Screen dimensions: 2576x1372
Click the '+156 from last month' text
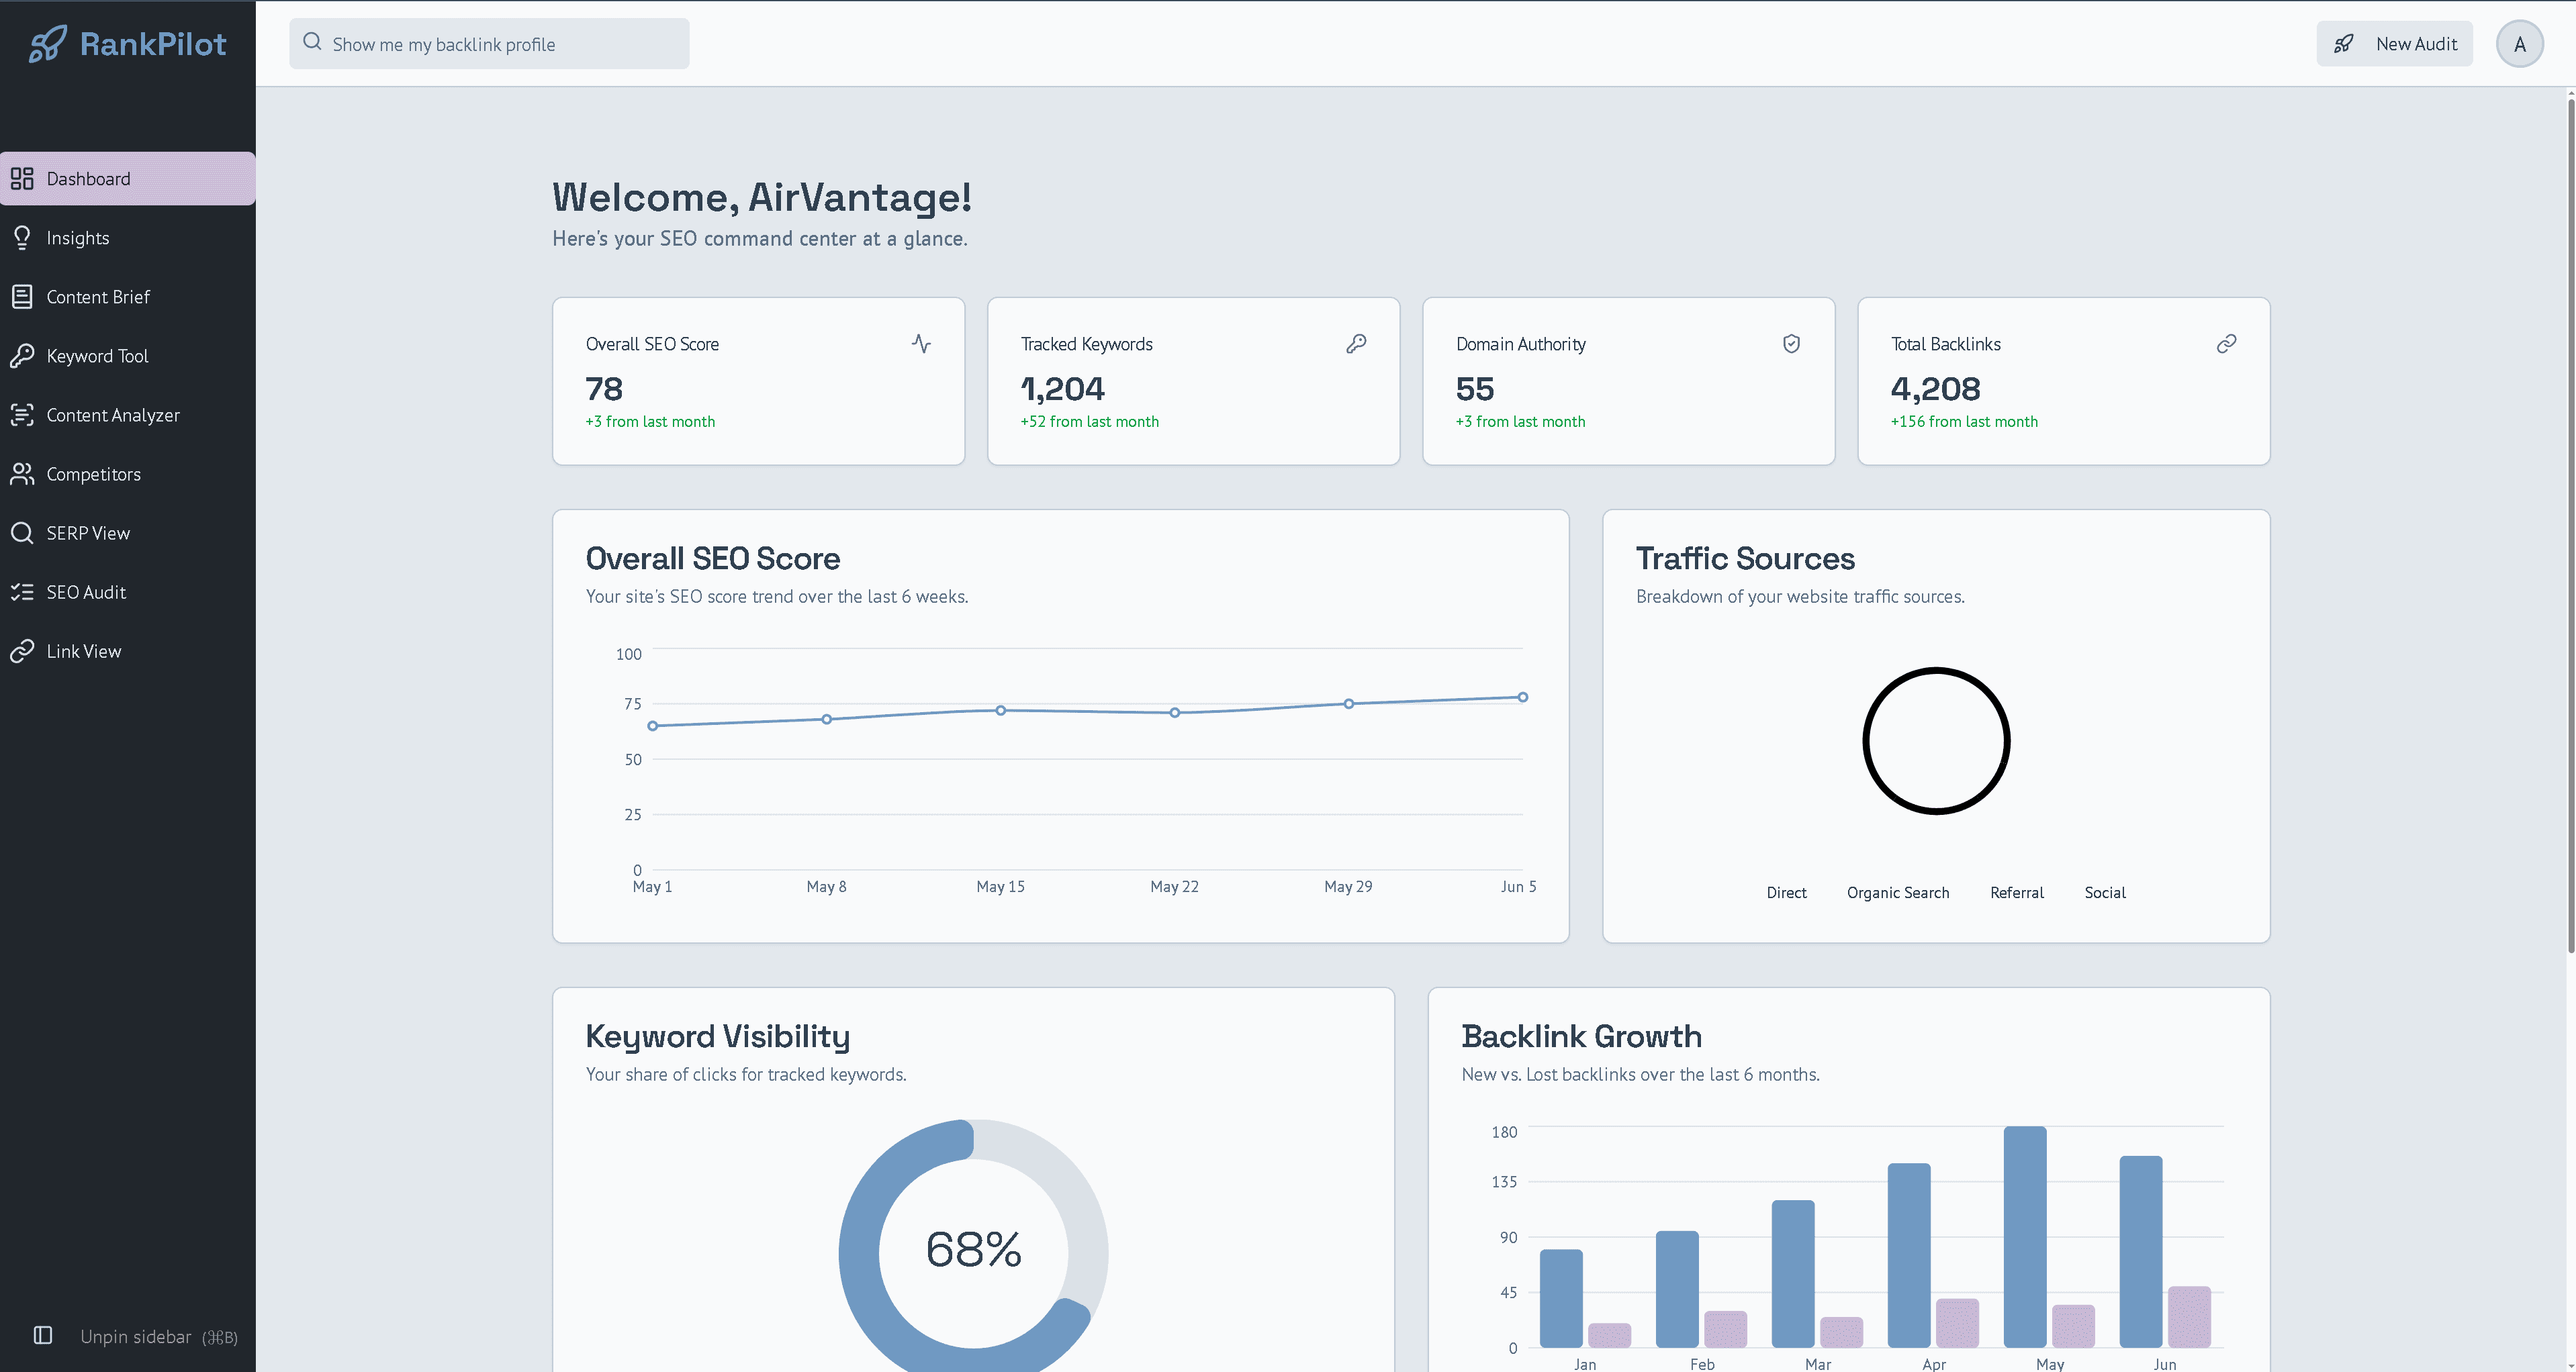pyautogui.click(x=1964, y=422)
